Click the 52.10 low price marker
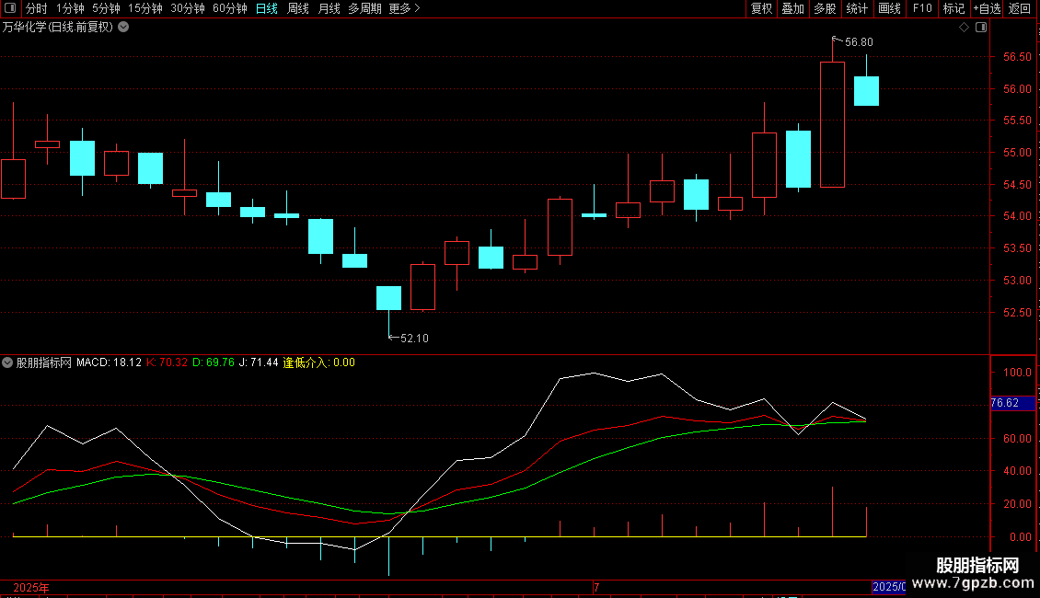Viewport: 1040px width, 598px height. pos(414,339)
